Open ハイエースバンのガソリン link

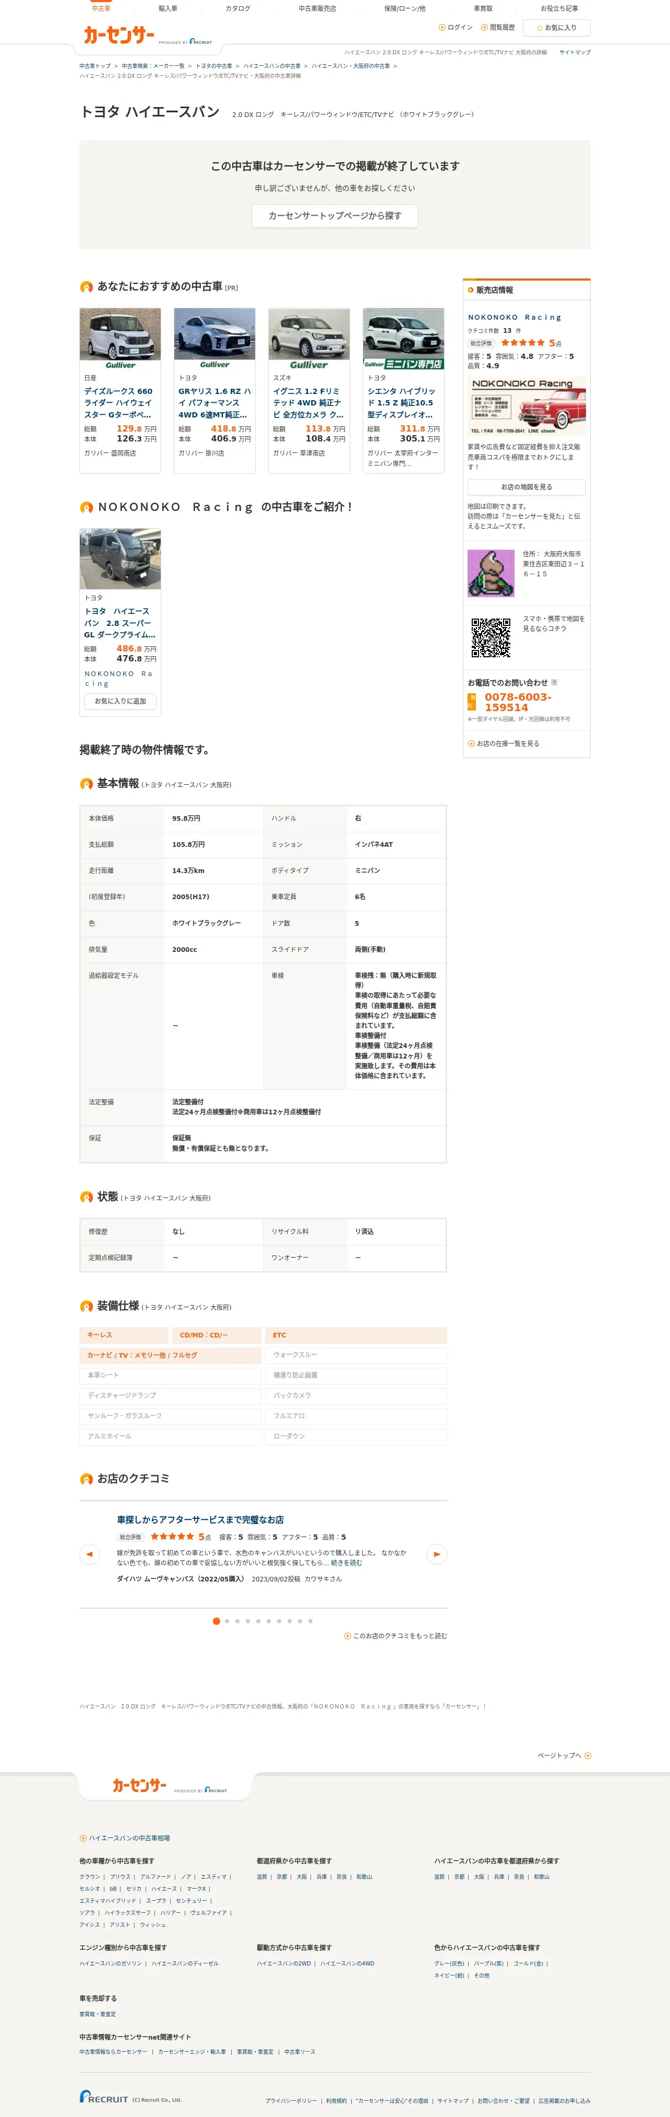111,1963
